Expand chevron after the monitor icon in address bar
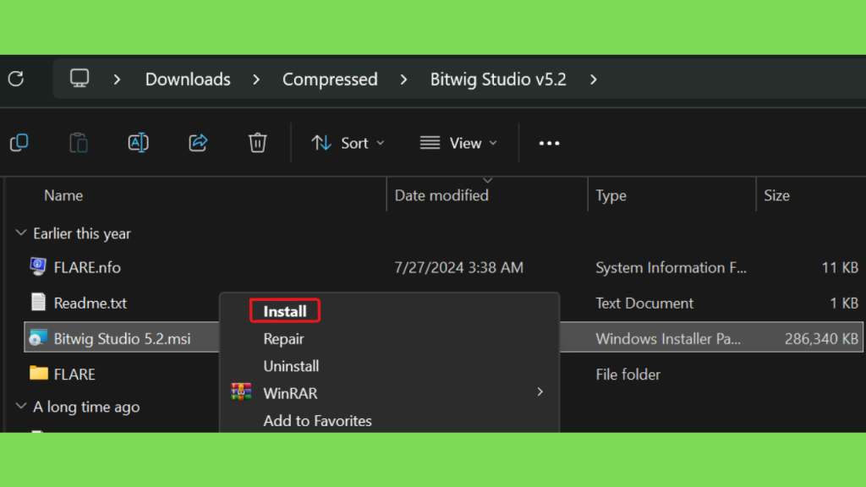 pos(117,79)
